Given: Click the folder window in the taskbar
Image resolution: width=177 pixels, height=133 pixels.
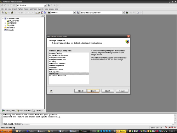Looking at the screenshot, I should tap(52, 131).
